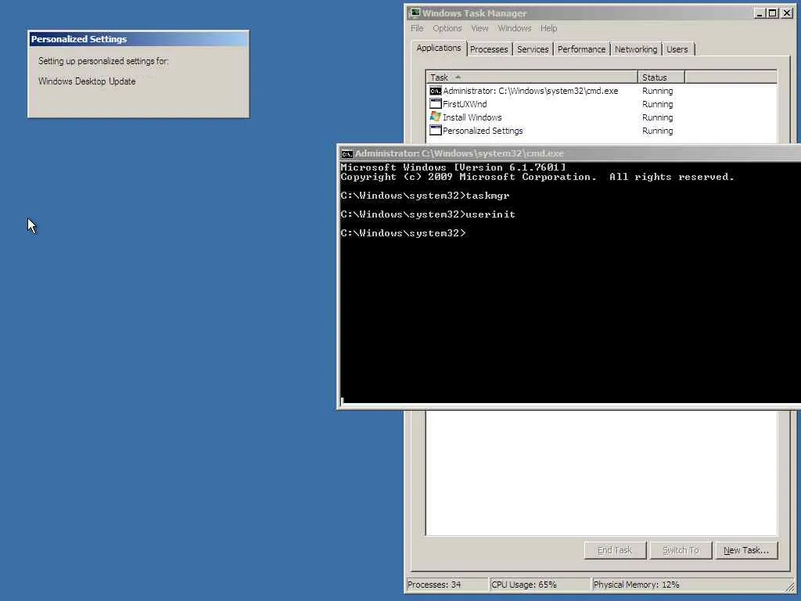Click the Personalized Settings row icon in Task Manager

coord(435,131)
